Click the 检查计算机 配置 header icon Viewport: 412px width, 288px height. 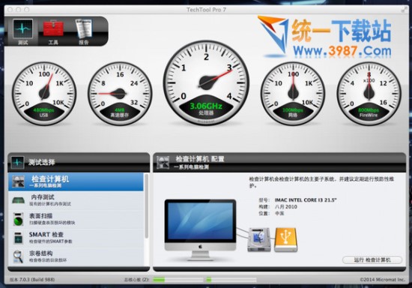pos(163,162)
